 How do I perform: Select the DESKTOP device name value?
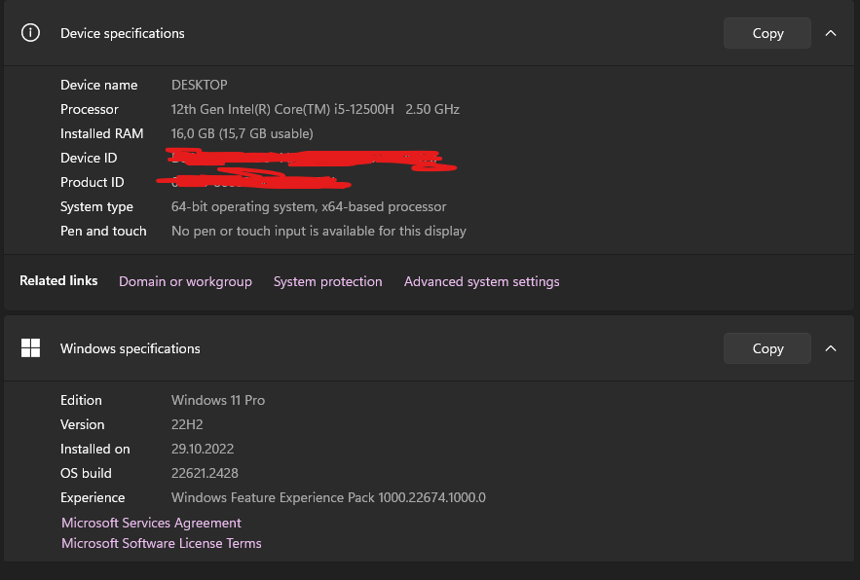click(x=199, y=85)
